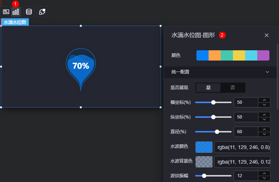This screenshot has width=279, height=182.
Task: Select 是 for 是否展现
Action: tap(208, 88)
